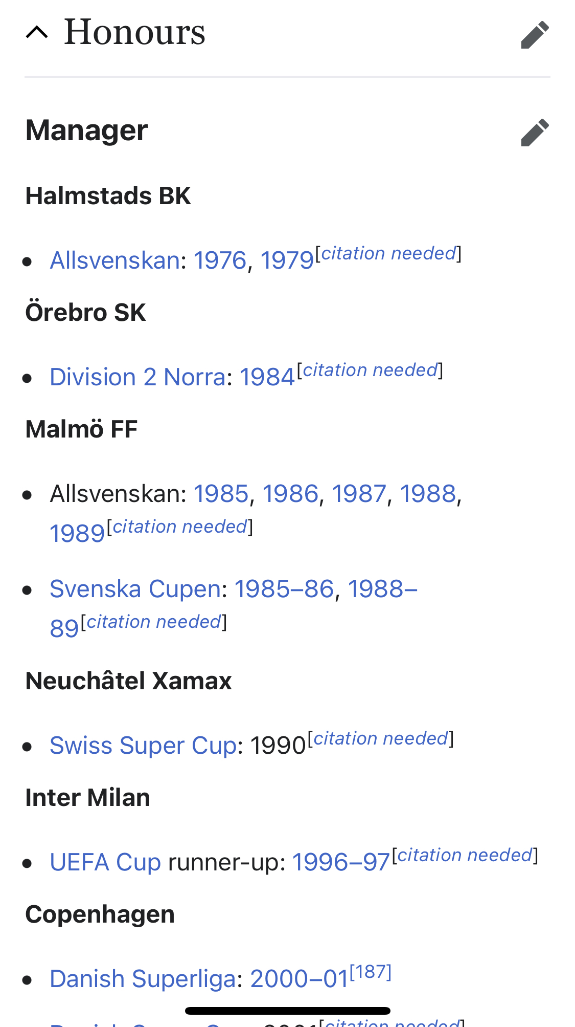Viewport: 575px width, 1027px height.
Task: Open the Division 2 Norra link
Action: (137, 377)
